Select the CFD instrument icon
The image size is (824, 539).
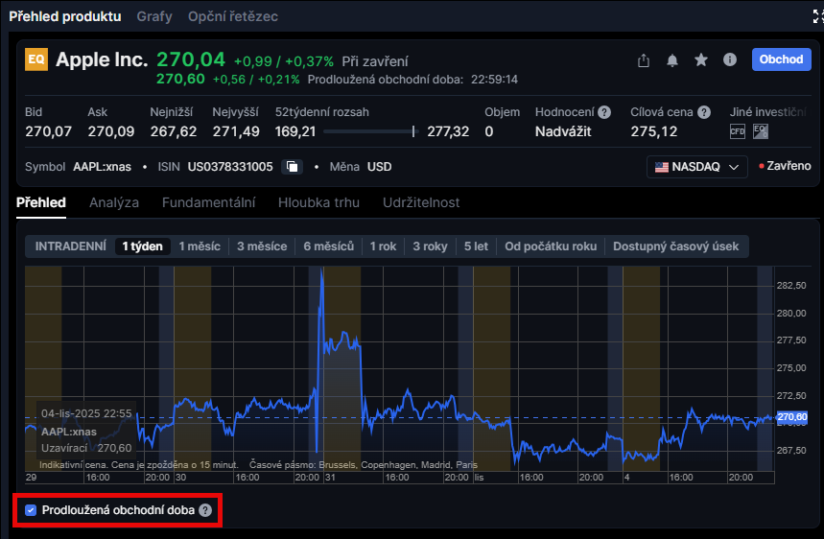click(737, 131)
